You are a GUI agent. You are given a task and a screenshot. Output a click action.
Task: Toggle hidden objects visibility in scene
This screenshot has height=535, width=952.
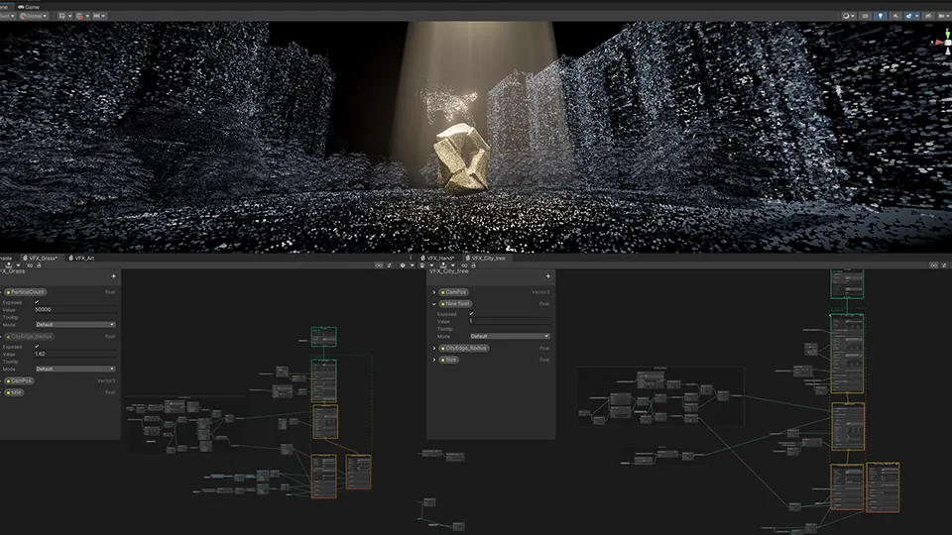(928, 16)
